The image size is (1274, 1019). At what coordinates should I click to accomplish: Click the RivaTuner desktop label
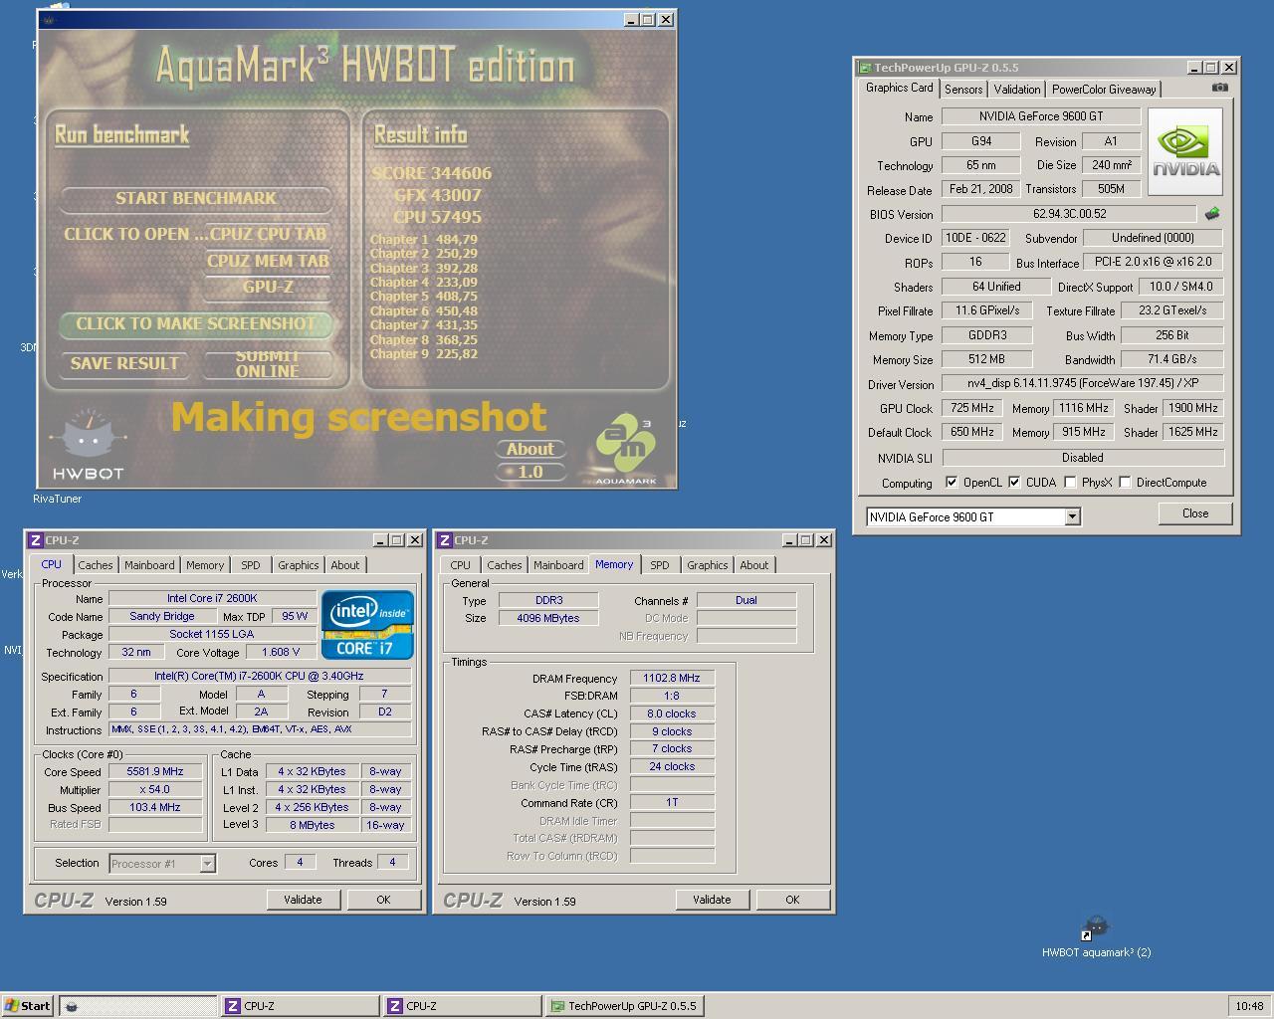pyautogui.click(x=57, y=499)
